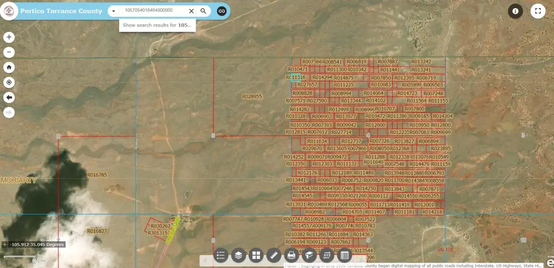This screenshot has height=268, width=554.
Task: Toggle full screen map view
Action: (538, 11)
